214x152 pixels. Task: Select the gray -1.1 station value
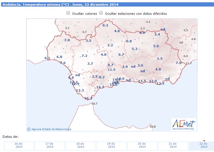click(148, 22)
